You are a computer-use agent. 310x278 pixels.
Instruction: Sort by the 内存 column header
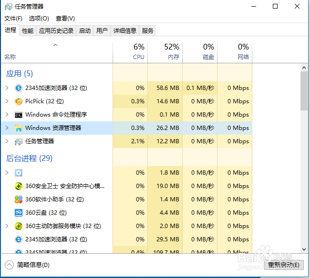pyautogui.click(x=165, y=53)
